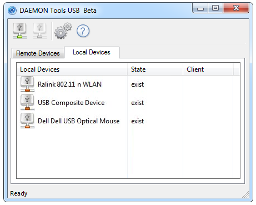Image resolution: width=256 pixels, height=205 pixels.
Task: Switch to the Remote Devices tab
Action: pos(38,53)
